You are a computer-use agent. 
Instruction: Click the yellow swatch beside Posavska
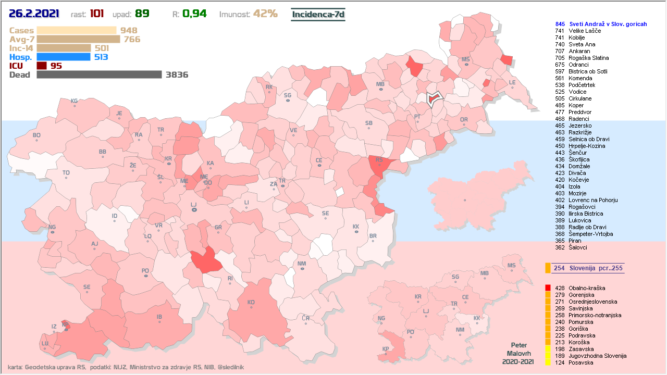[548, 362]
